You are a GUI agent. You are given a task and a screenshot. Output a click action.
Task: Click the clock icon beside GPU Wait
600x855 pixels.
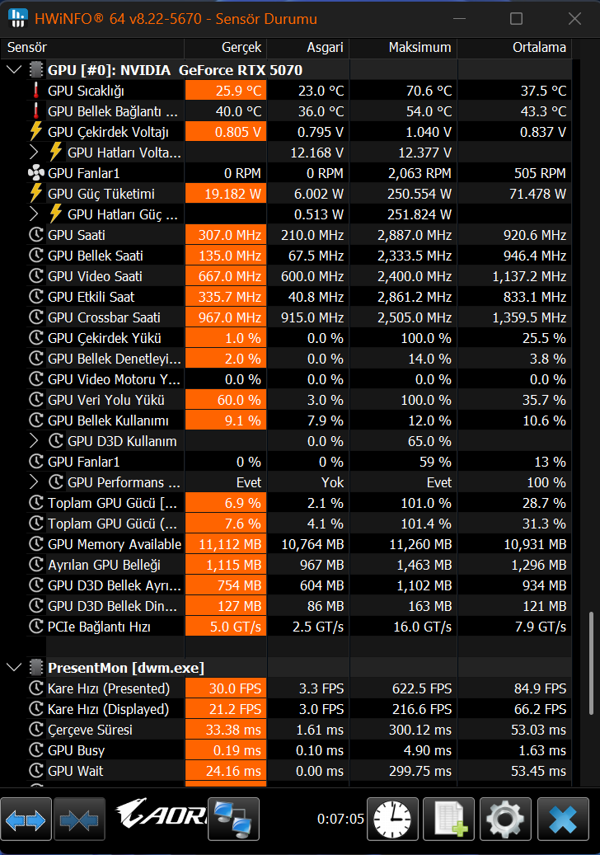click(36, 770)
